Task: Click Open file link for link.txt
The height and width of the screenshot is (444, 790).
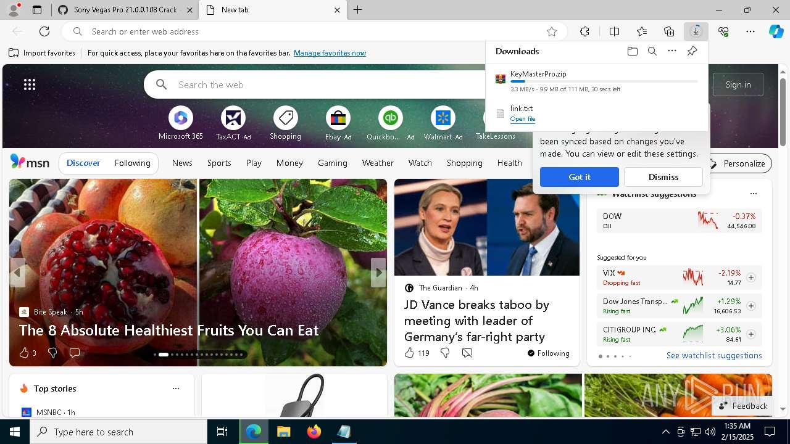Action: (x=523, y=119)
